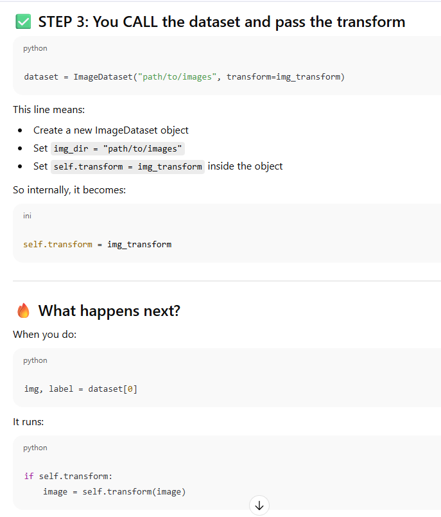This screenshot has height=517, width=441.
Task: Click the green check mark emoji
Action: click(x=22, y=22)
